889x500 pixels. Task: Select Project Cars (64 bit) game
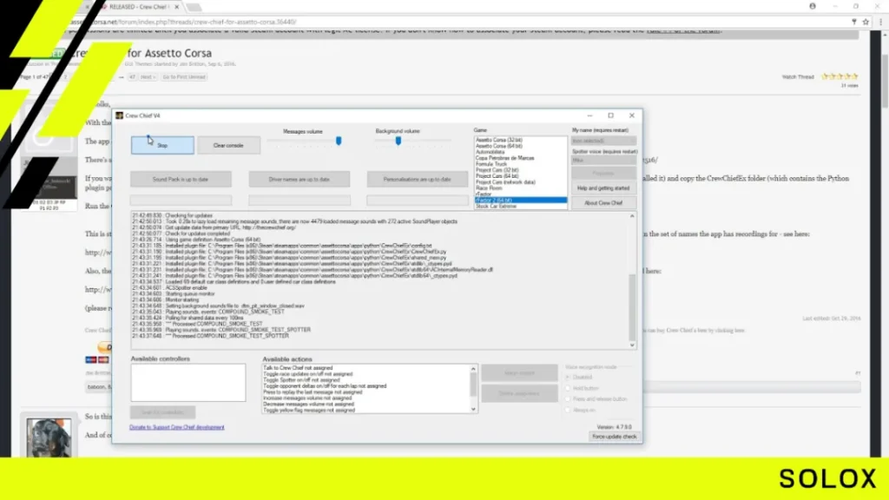pos(497,175)
